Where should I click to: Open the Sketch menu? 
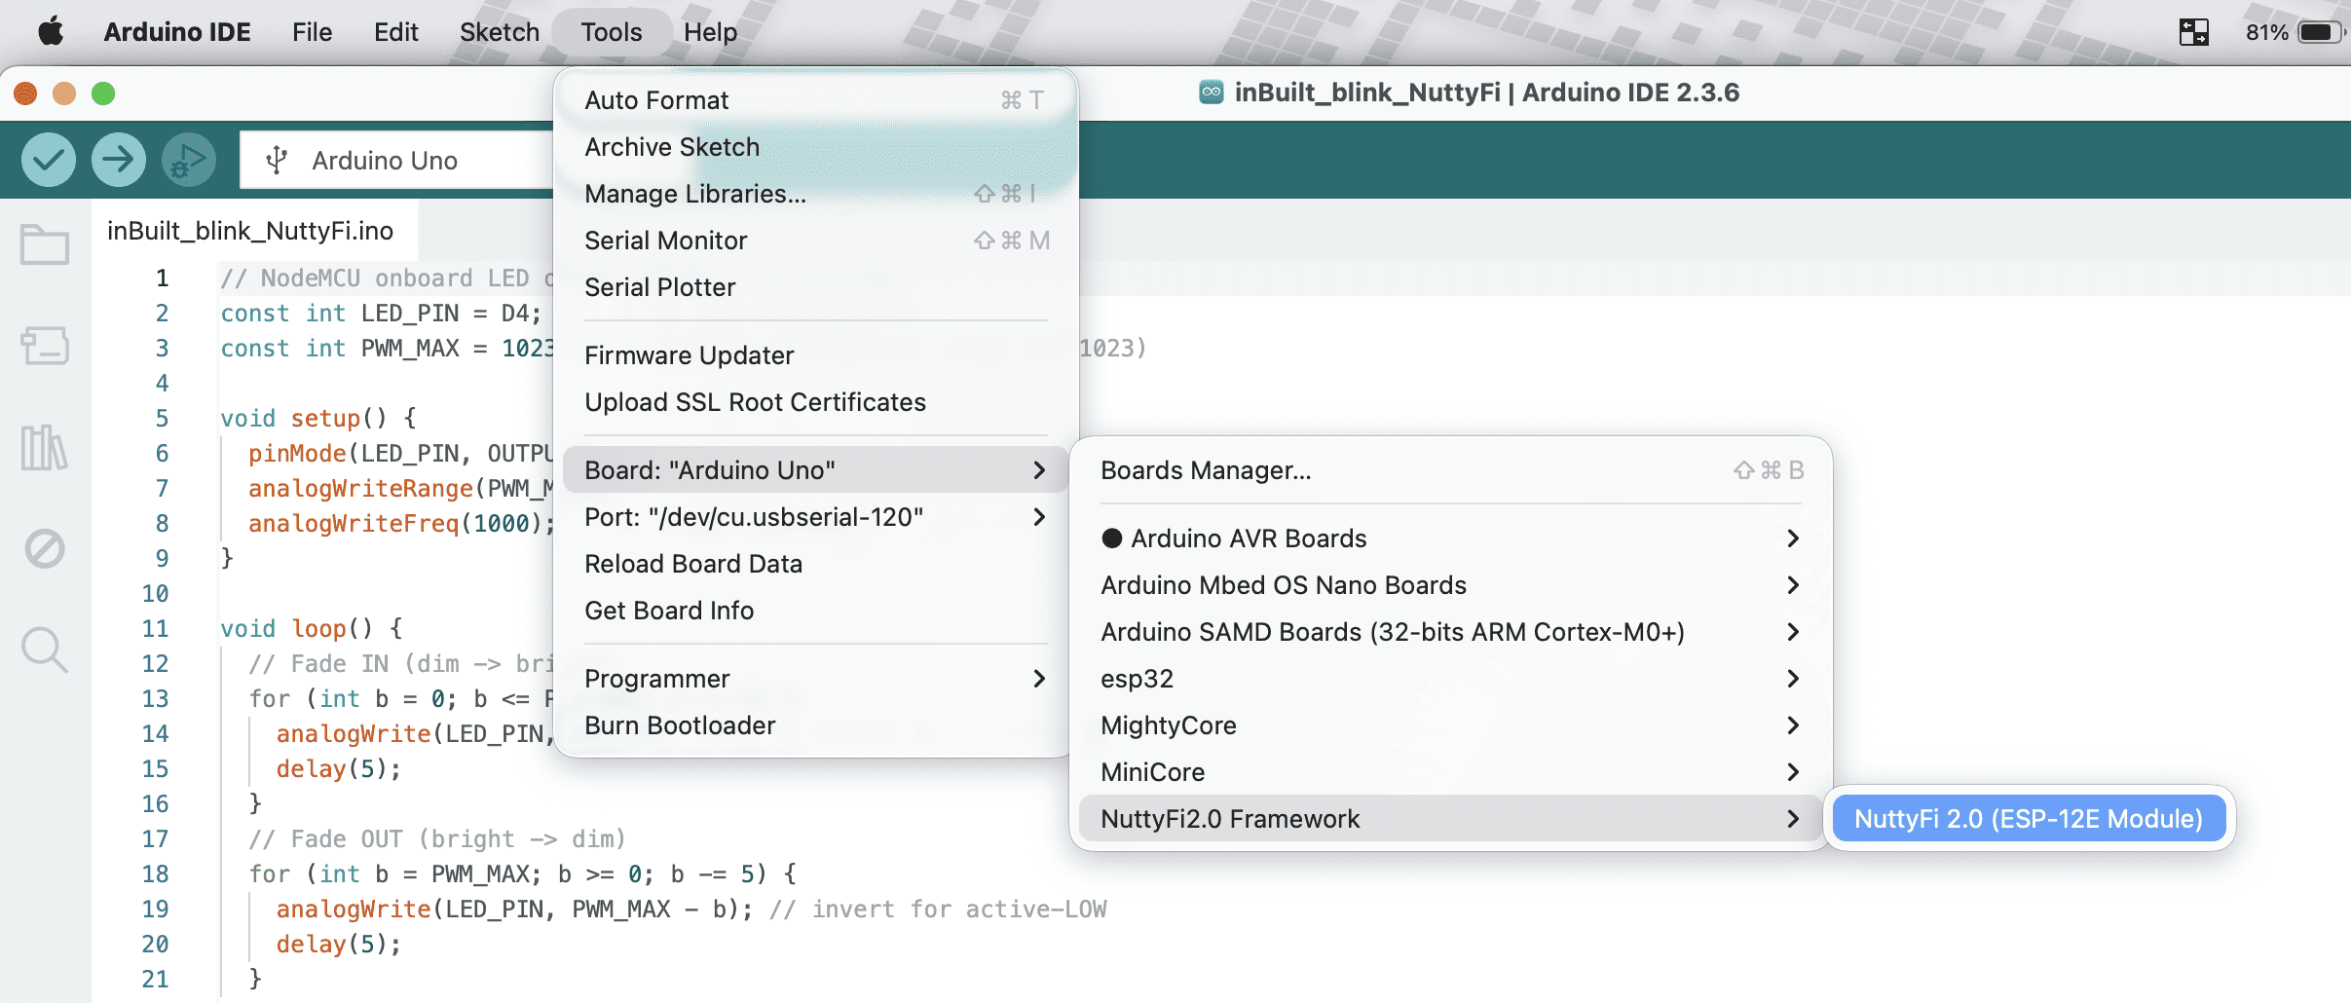[x=499, y=32]
